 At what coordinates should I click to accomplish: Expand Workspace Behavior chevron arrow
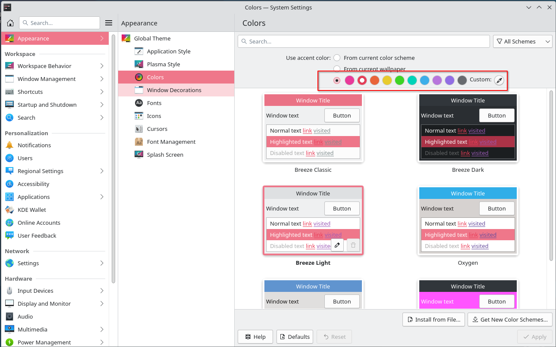pyautogui.click(x=102, y=66)
